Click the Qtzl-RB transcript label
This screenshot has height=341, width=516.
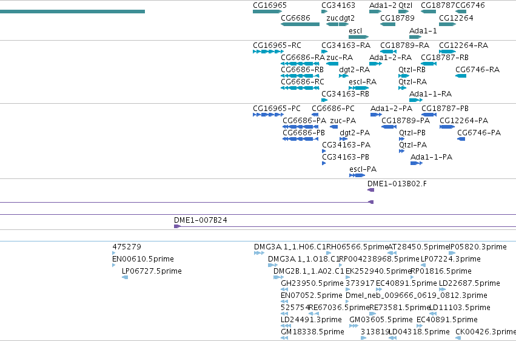412,70
